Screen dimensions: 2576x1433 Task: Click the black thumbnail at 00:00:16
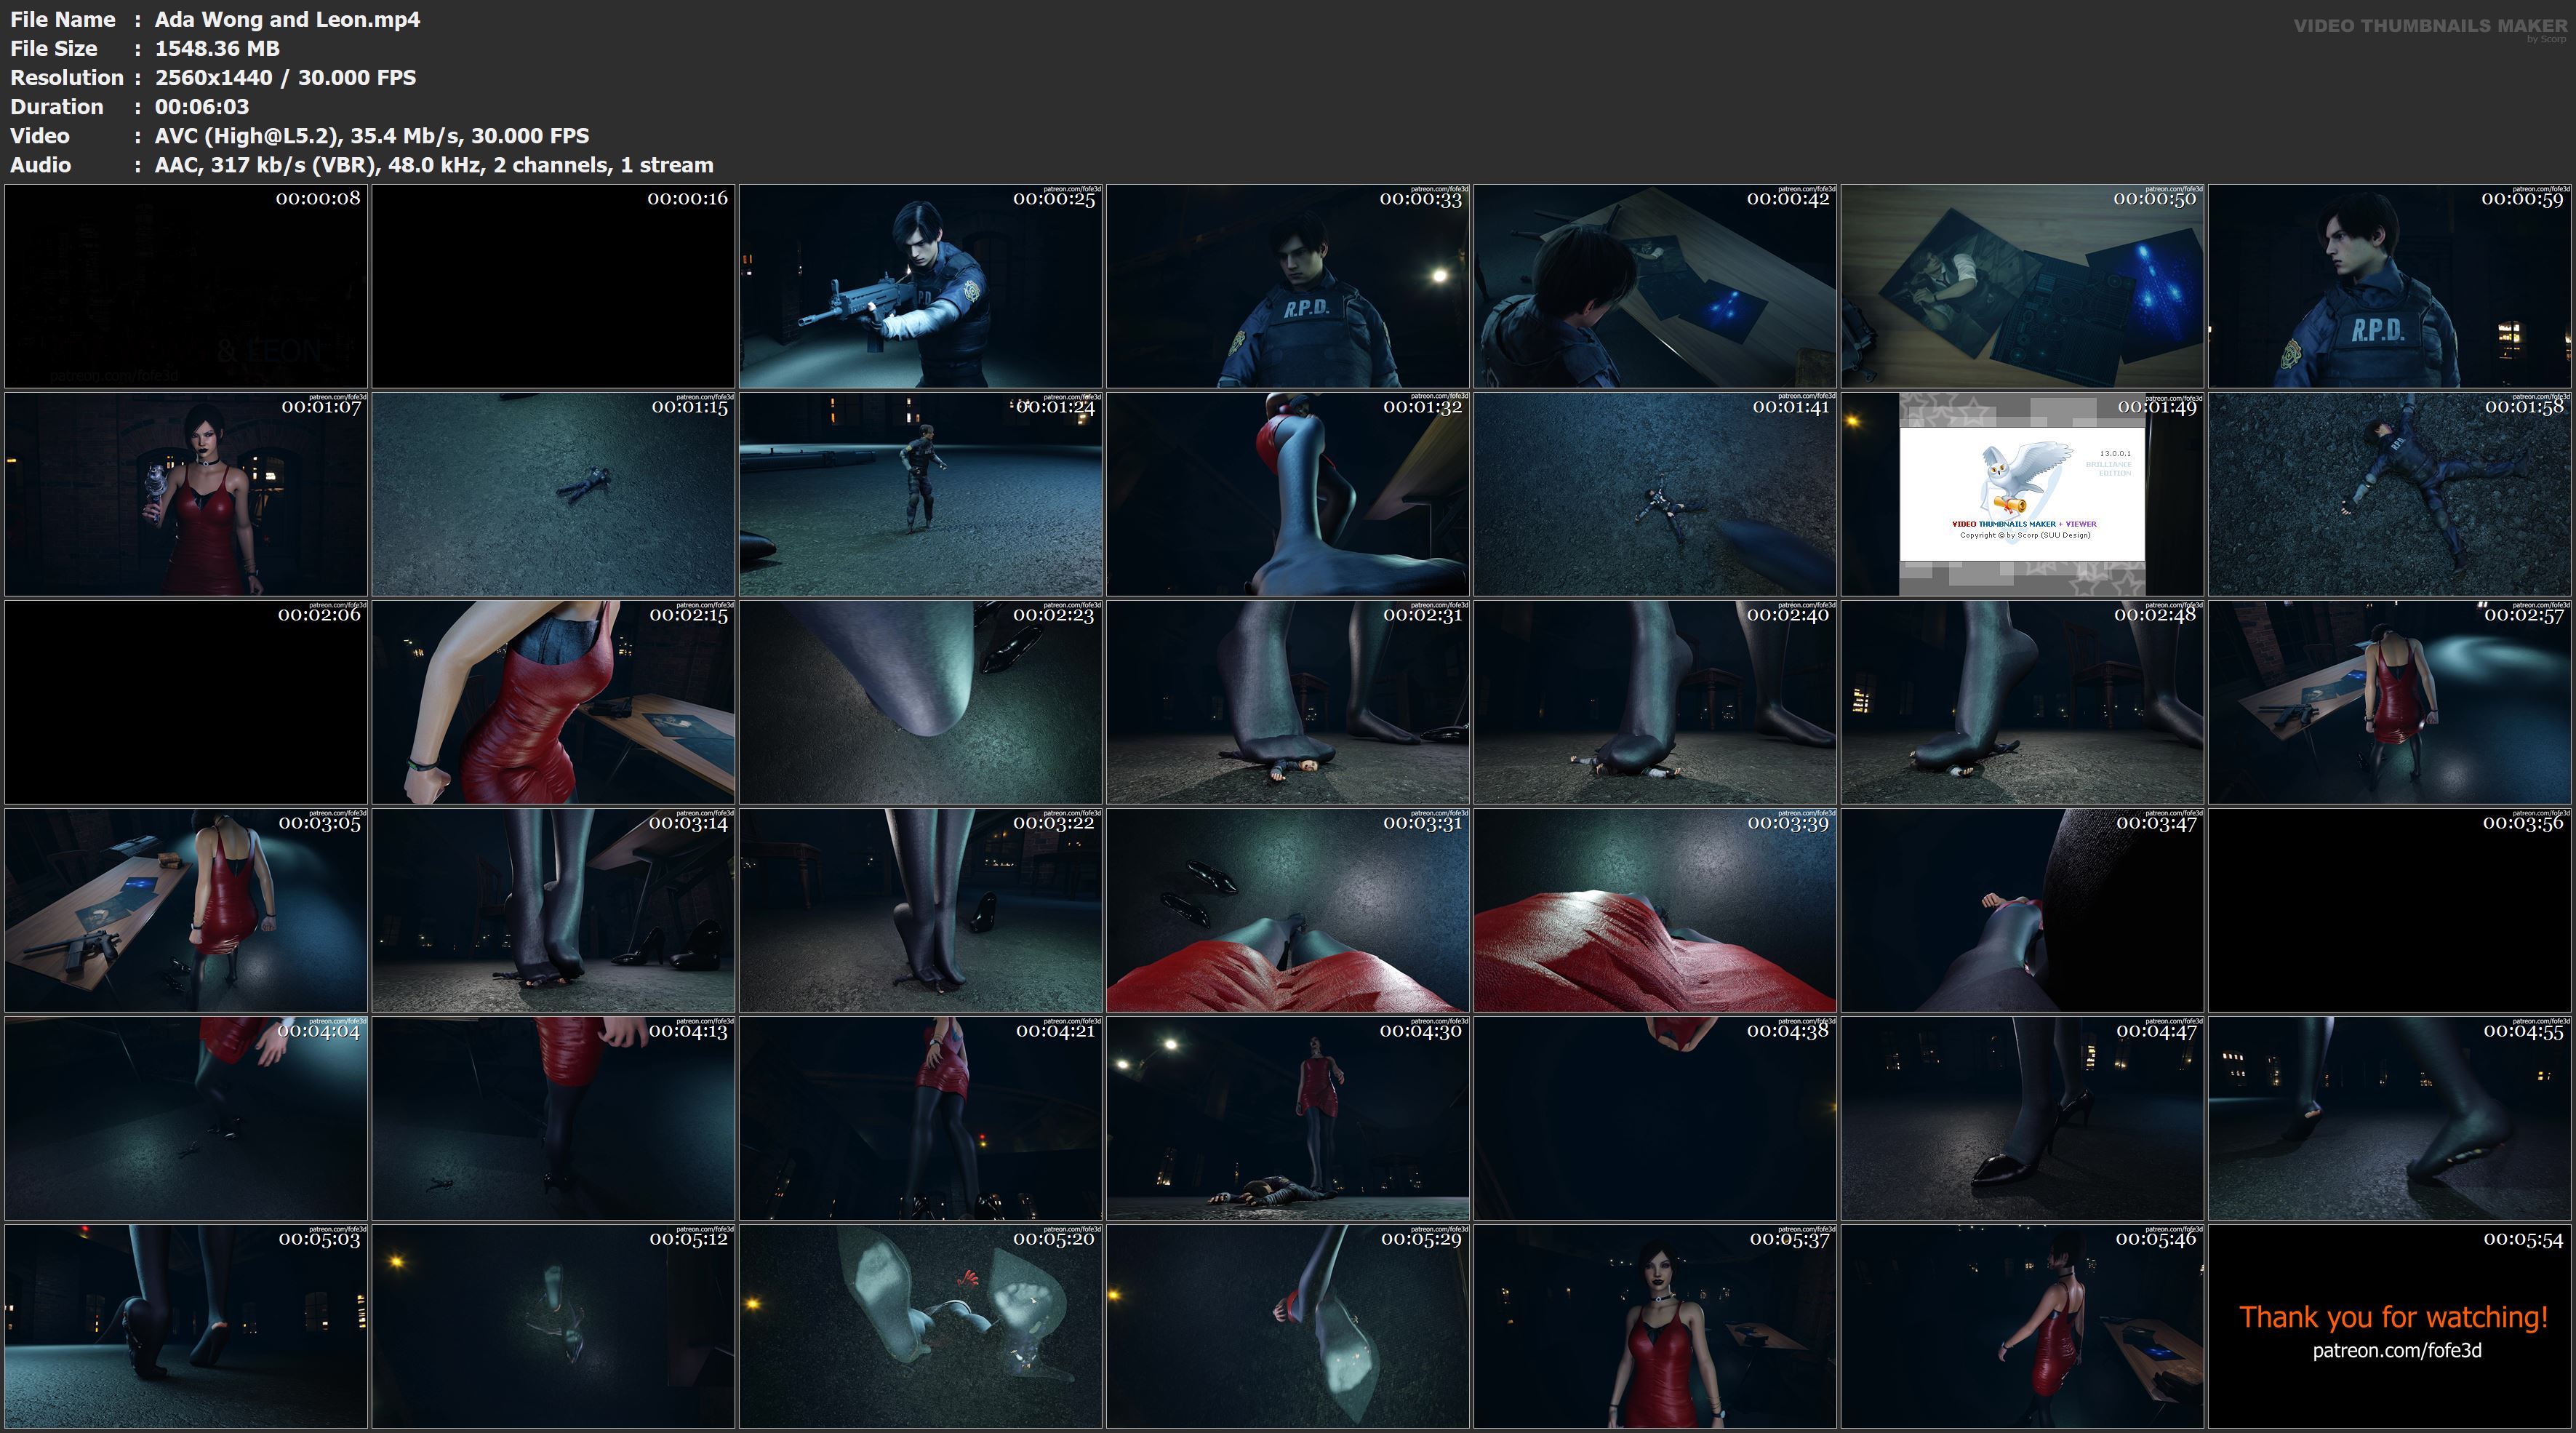coord(553,286)
